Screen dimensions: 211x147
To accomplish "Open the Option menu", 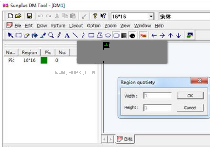I will 94,25.
